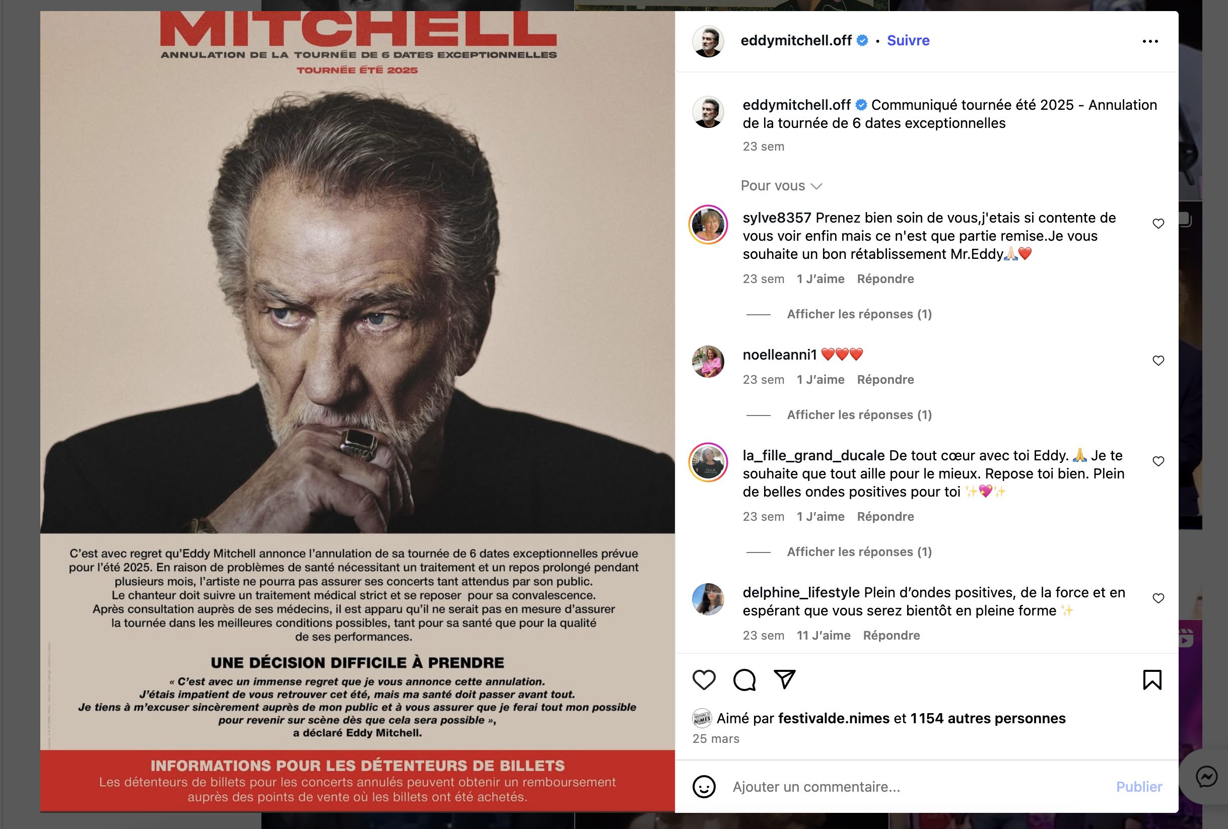The height and width of the screenshot is (829, 1228).
Task: Open emoji picker in comment box
Action: (704, 787)
